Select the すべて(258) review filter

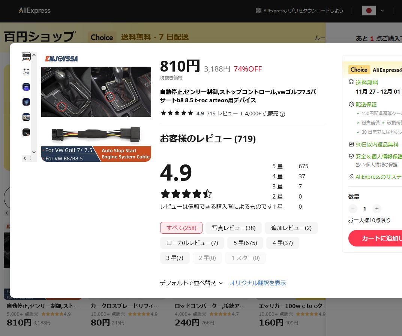point(181,228)
